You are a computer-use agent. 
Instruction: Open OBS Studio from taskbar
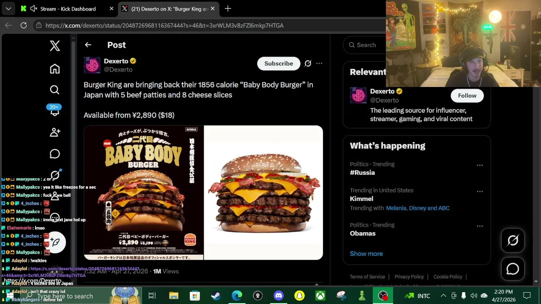(383, 296)
